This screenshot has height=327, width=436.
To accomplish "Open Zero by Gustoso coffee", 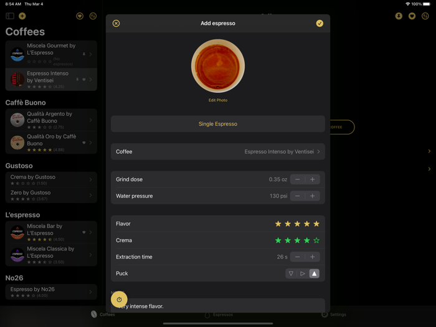I will (x=51, y=195).
